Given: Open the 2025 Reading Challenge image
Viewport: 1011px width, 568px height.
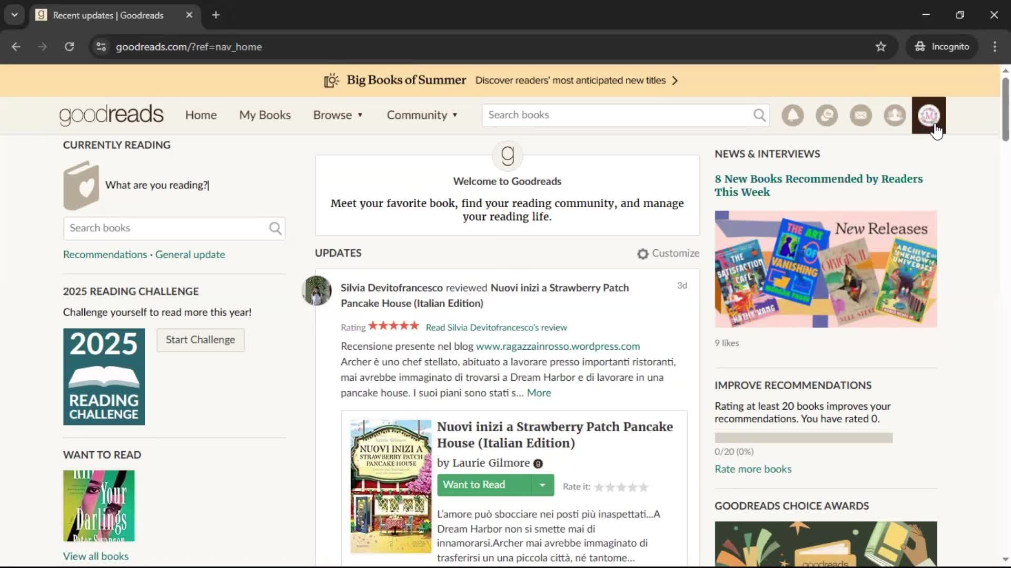Looking at the screenshot, I should (104, 377).
